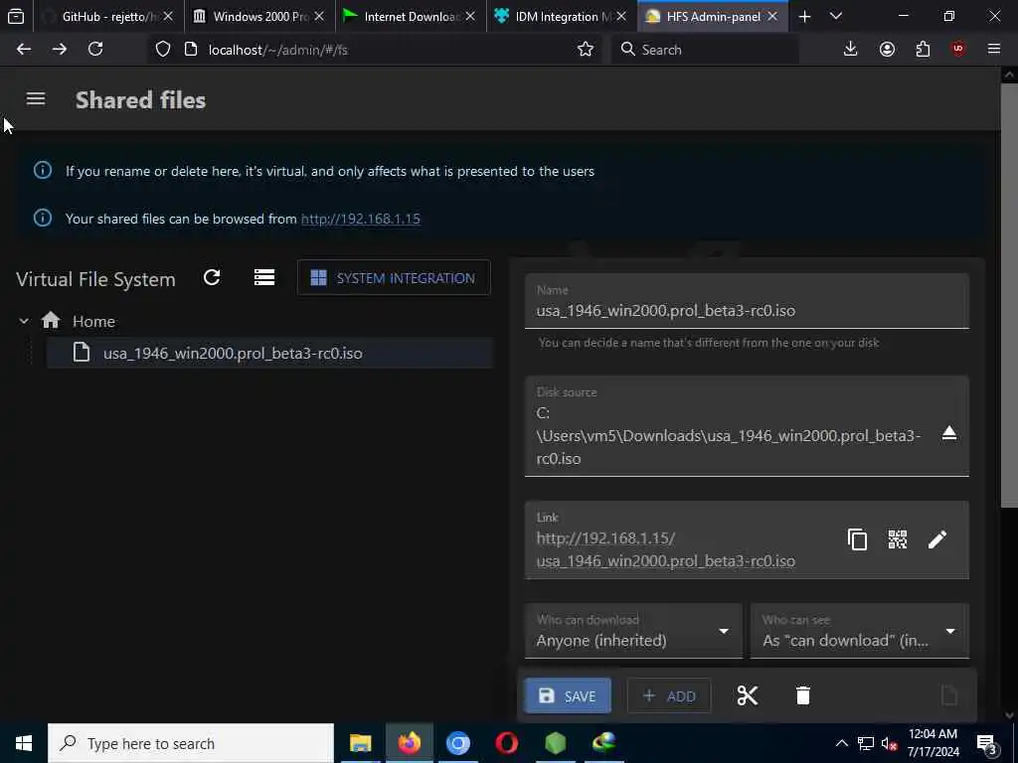Open a new browser tab

tap(804, 17)
